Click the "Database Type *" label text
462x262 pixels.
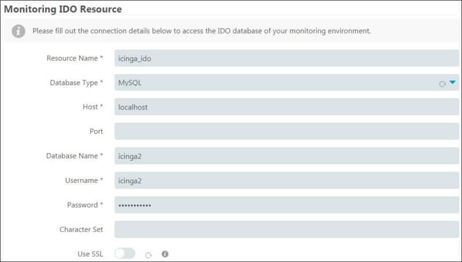click(76, 83)
